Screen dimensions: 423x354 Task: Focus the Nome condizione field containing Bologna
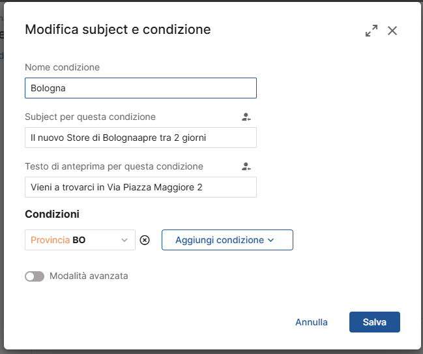tap(140, 88)
